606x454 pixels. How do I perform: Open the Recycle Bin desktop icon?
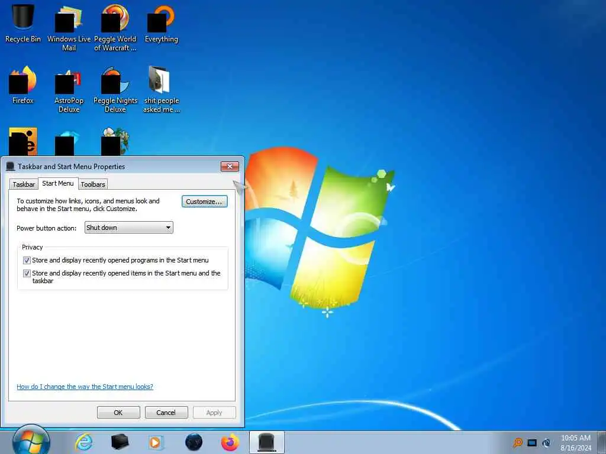[23, 23]
